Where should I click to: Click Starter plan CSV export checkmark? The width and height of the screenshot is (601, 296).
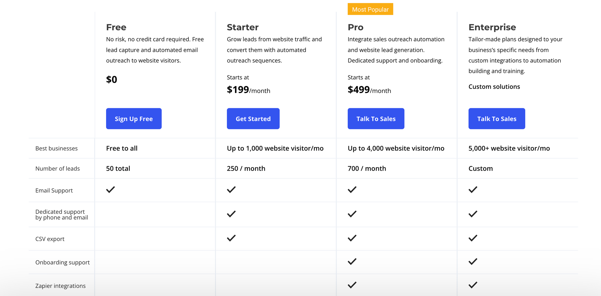(231, 238)
